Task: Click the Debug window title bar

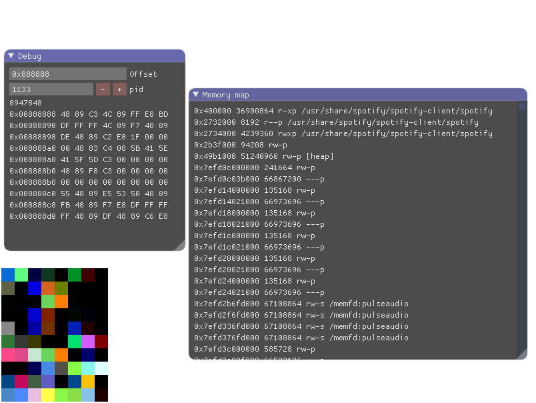Action: tap(95, 56)
